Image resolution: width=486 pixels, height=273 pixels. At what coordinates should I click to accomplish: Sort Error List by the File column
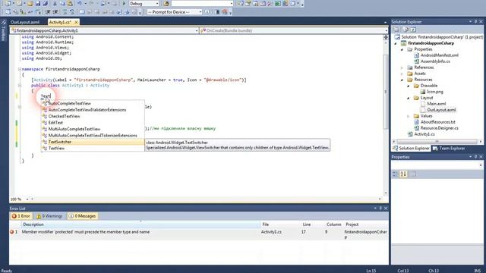coord(280,224)
